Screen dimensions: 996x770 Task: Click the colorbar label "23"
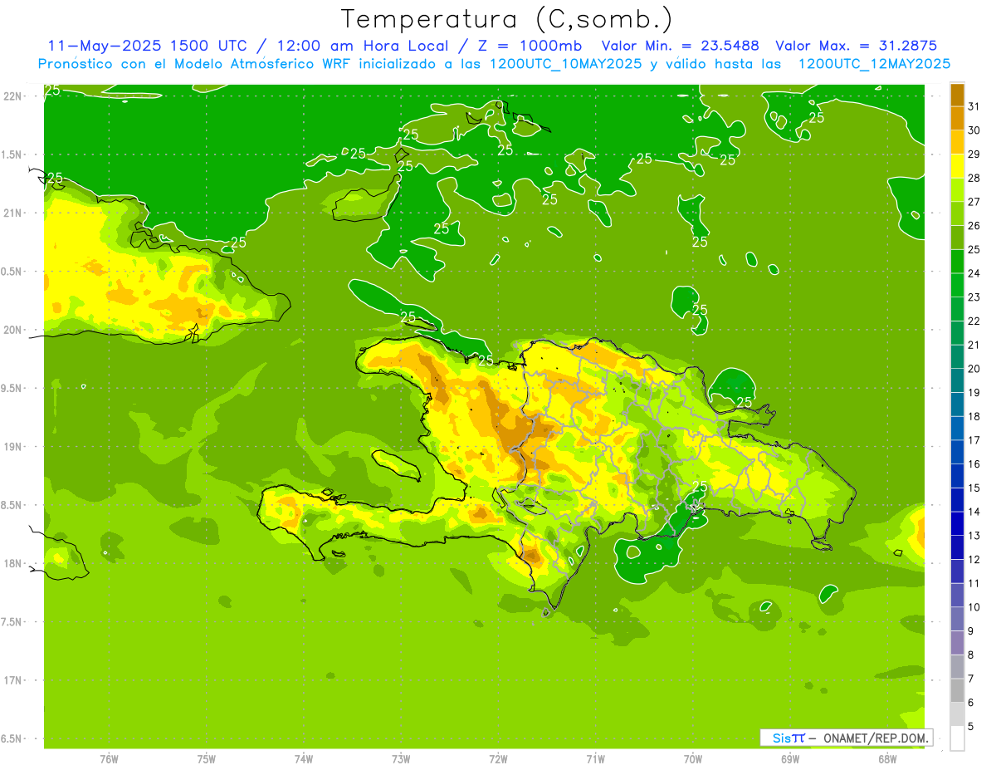974,297
